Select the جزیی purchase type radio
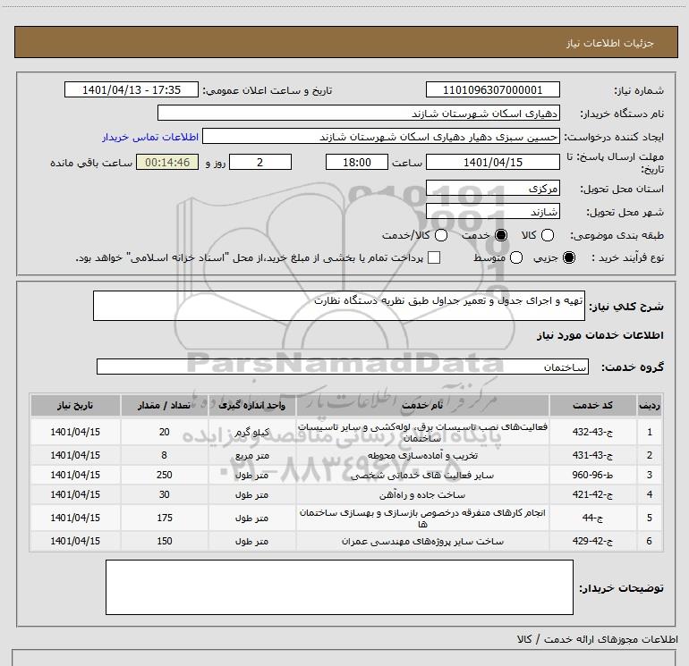Viewport: 689px width, 666px height. click(x=568, y=257)
